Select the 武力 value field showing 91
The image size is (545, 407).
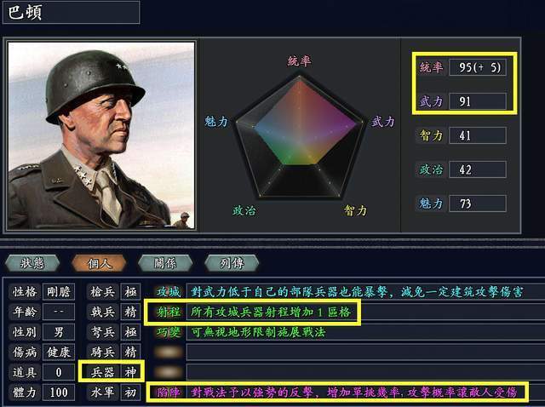click(477, 101)
